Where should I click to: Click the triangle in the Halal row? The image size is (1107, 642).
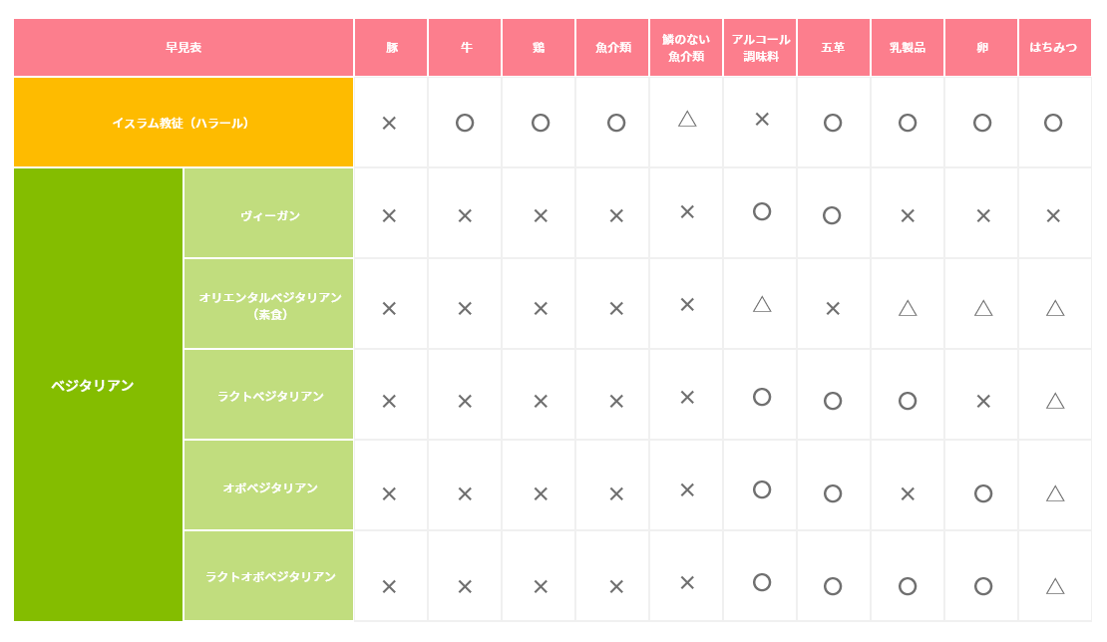[687, 119]
